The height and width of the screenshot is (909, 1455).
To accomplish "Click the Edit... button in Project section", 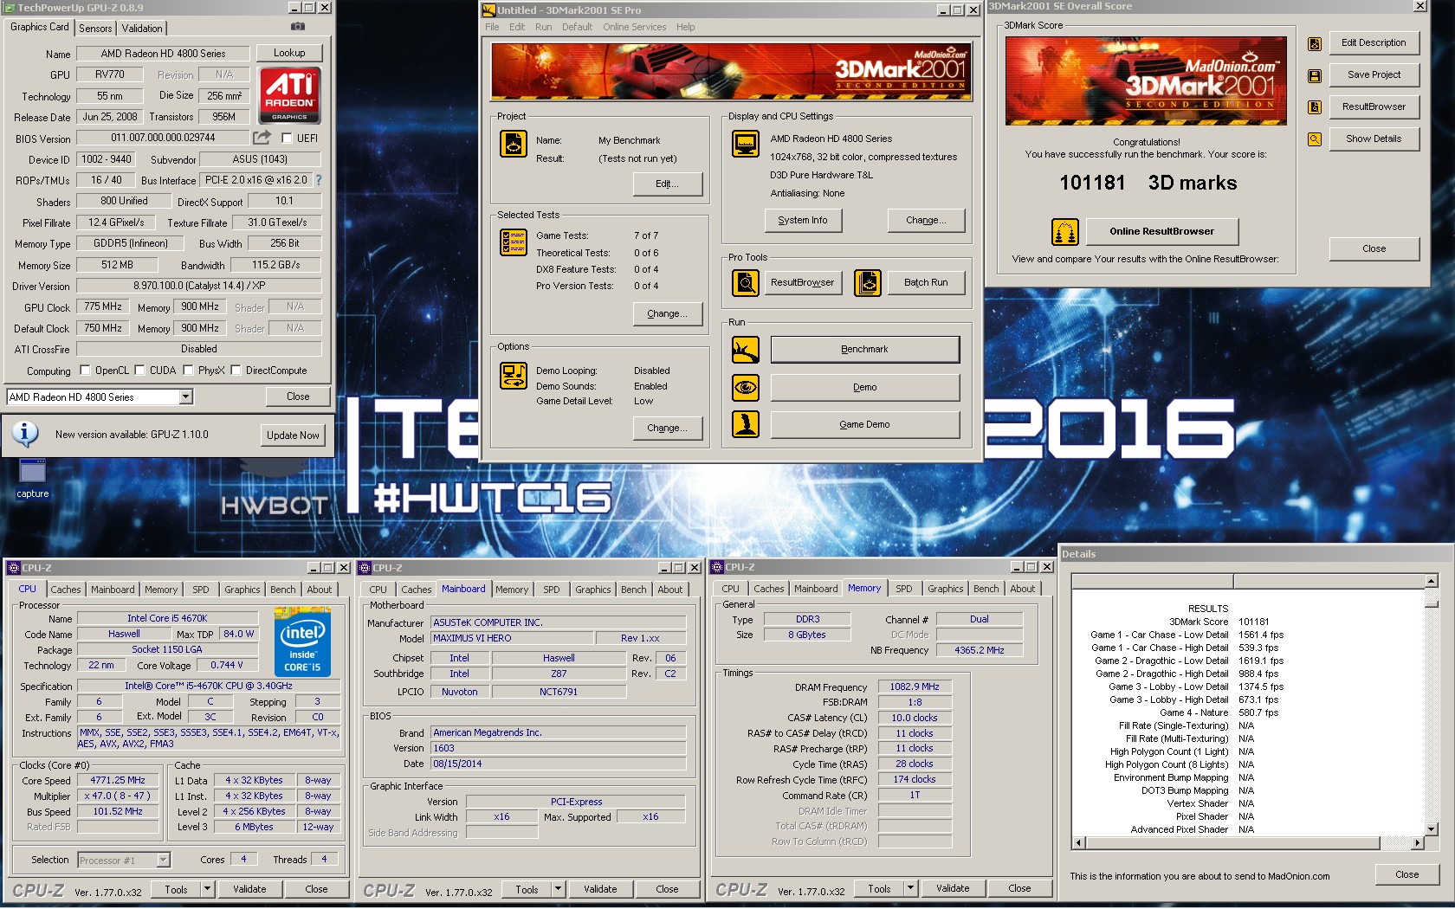I will pos(667,184).
